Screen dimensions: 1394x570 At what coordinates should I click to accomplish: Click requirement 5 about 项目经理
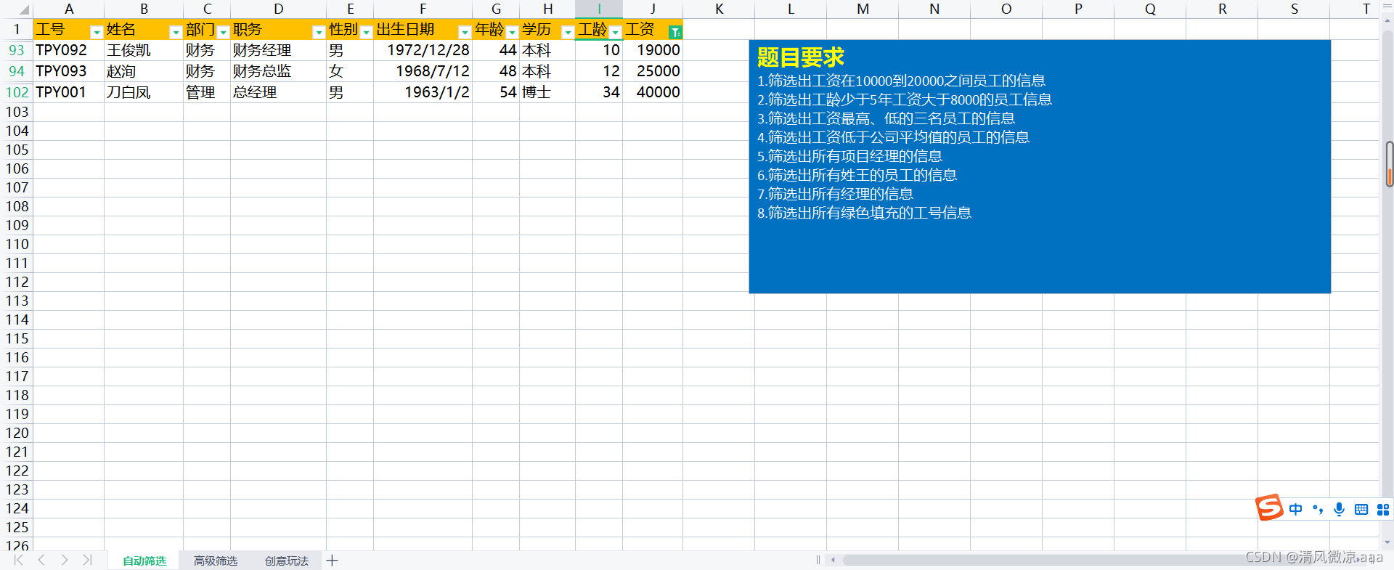(x=849, y=156)
